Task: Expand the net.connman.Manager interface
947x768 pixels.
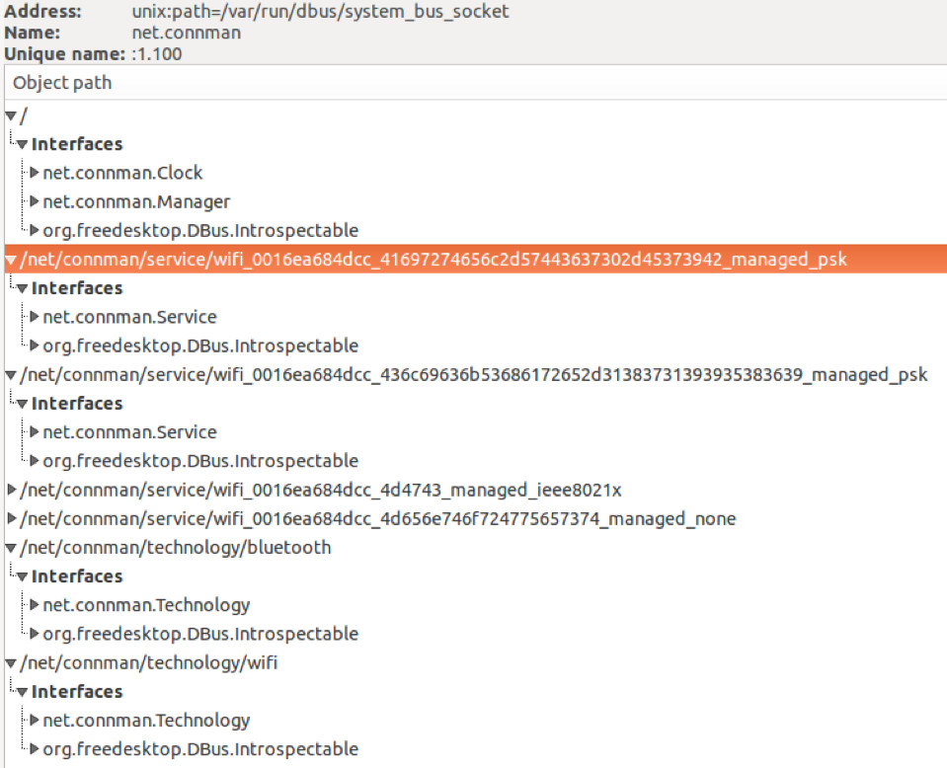Action: pos(37,201)
